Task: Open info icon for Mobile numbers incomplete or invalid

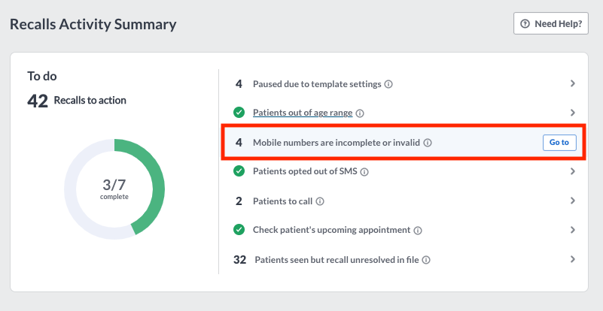Action: (x=428, y=143)
